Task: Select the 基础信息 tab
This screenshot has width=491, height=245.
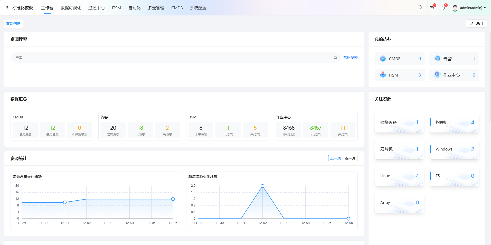Action: coord(13,24)
